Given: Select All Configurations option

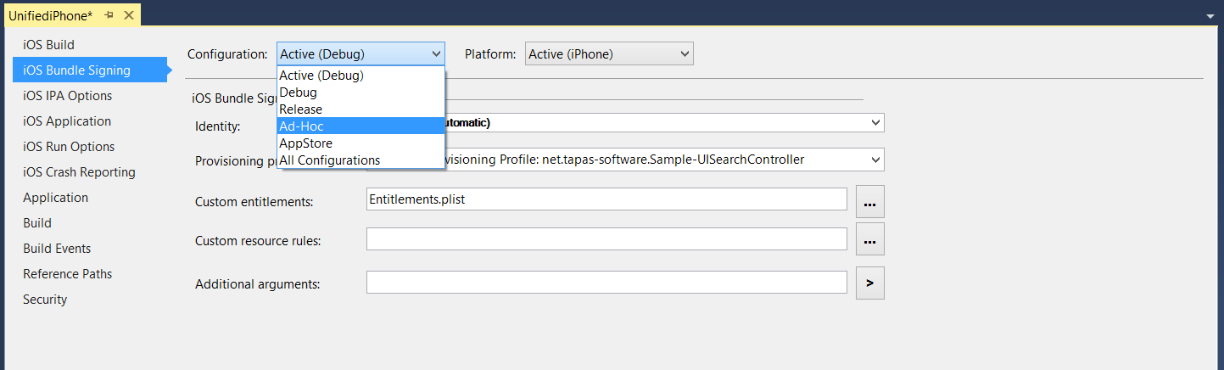Looking at the screenshot, I should [360, 160].
